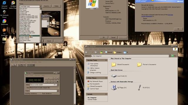Click Add or remove programs link
The height and width of the screenshot is (105, 188).
tap(95, 69)
